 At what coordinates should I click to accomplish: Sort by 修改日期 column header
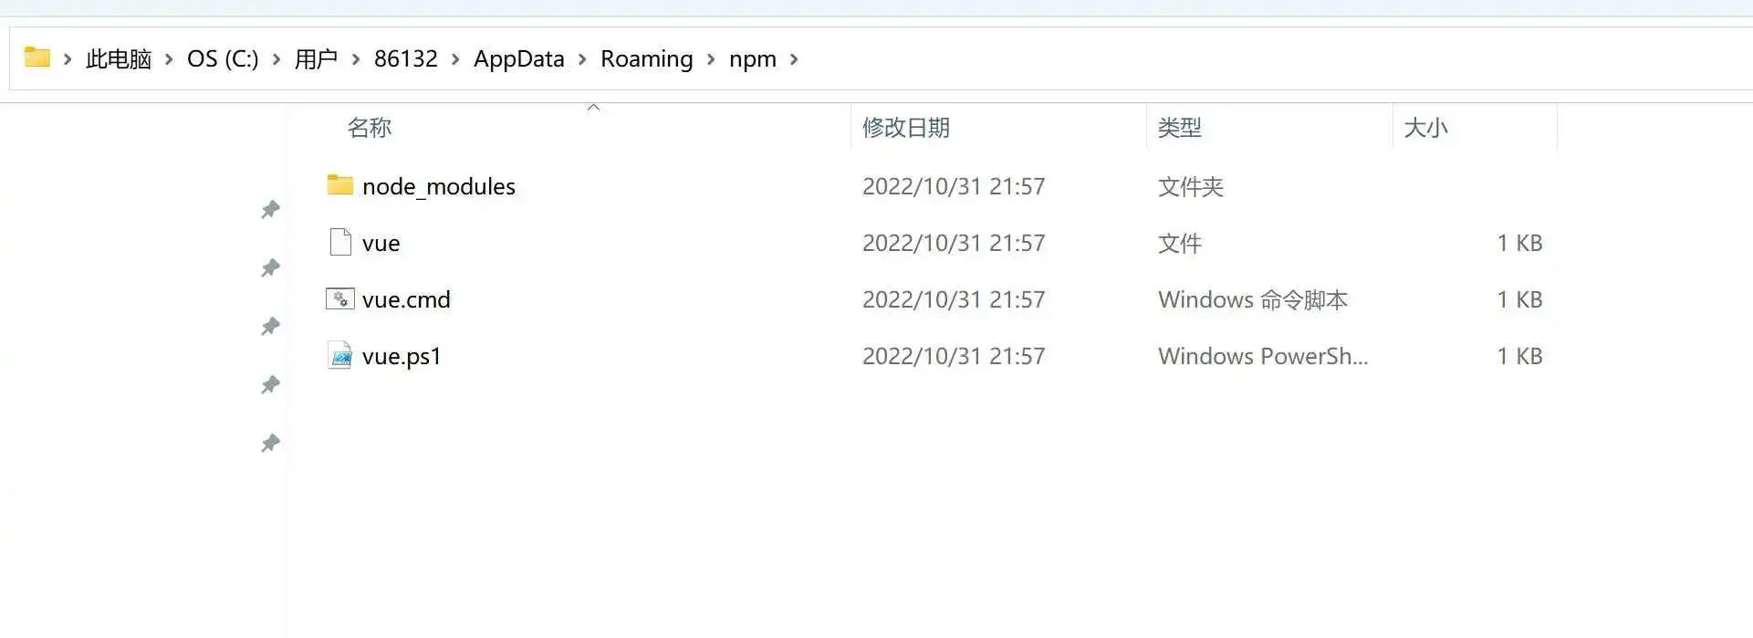906,128
